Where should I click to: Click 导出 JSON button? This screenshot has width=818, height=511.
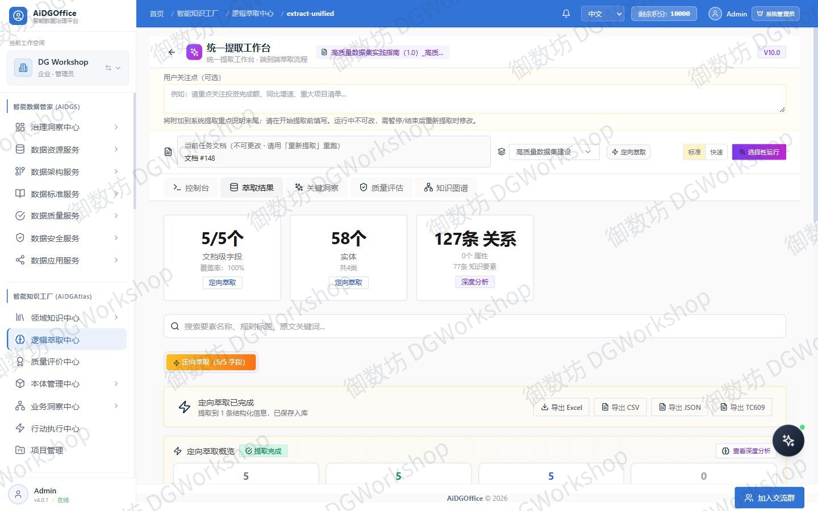tap(679, 407)
